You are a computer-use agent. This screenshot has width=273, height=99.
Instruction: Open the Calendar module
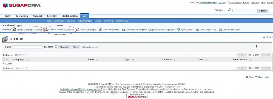[109, 21]
